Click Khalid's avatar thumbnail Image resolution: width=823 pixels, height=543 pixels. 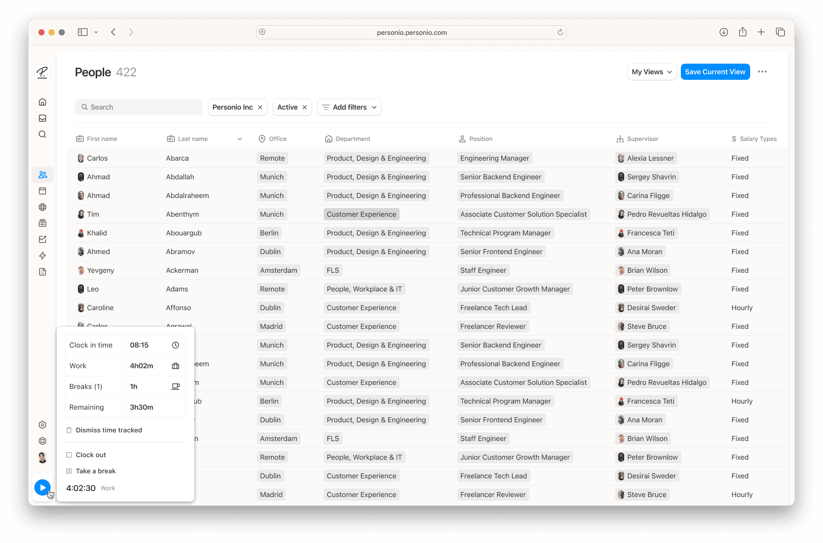(x=81, y=233)
